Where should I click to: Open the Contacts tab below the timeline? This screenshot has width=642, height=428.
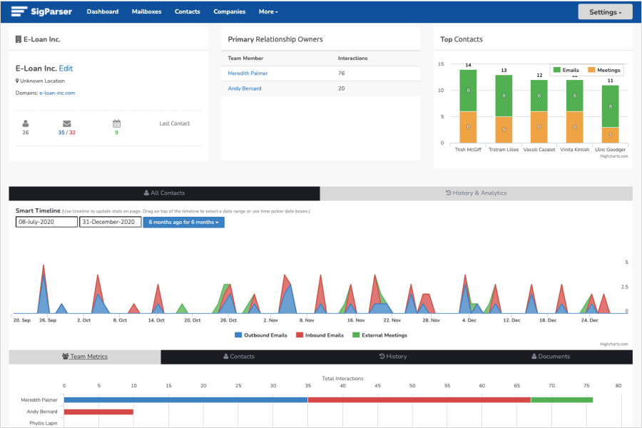coord(239,357)
